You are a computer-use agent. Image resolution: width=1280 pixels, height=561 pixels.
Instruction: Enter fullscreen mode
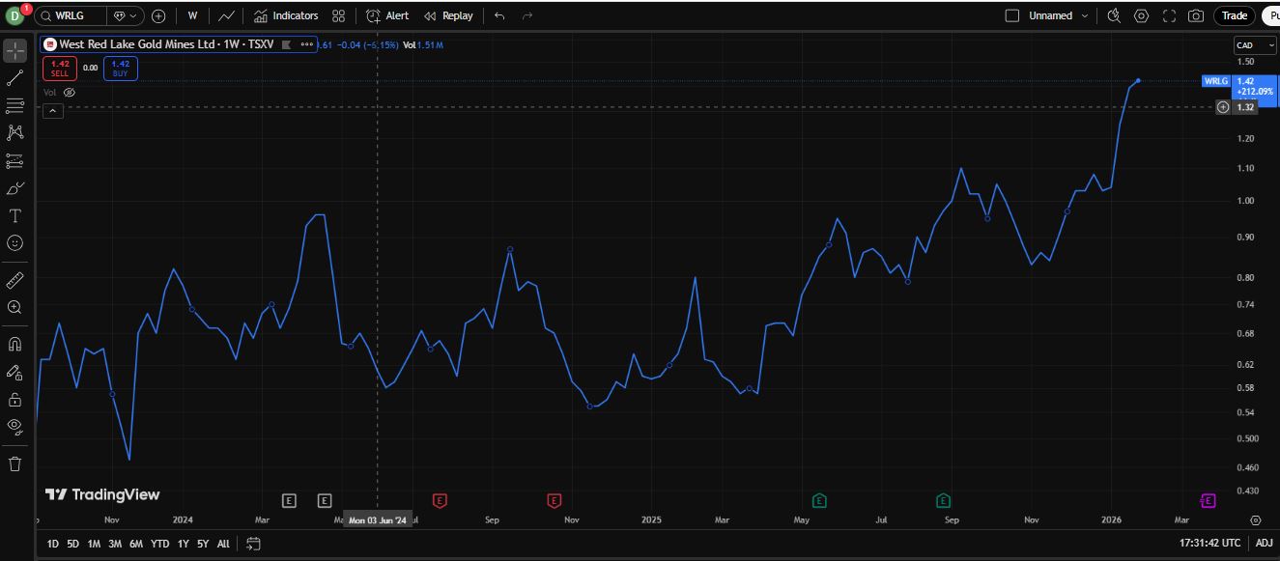1169,15
